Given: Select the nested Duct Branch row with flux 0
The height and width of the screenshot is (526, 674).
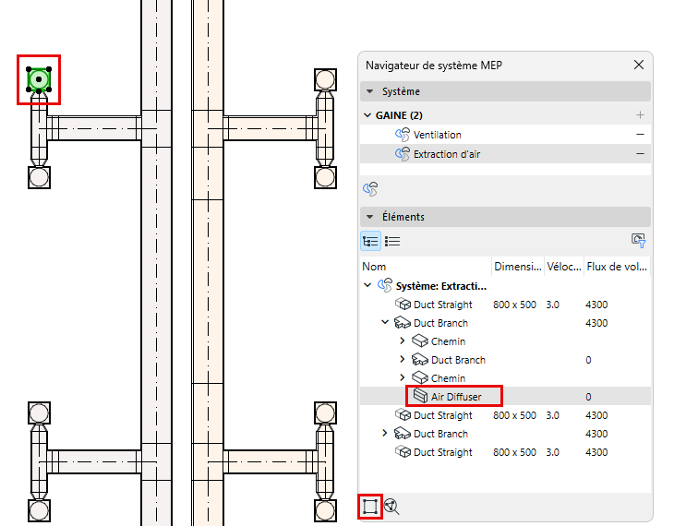Looking at the screenshot, I should (x=505, y=360).
